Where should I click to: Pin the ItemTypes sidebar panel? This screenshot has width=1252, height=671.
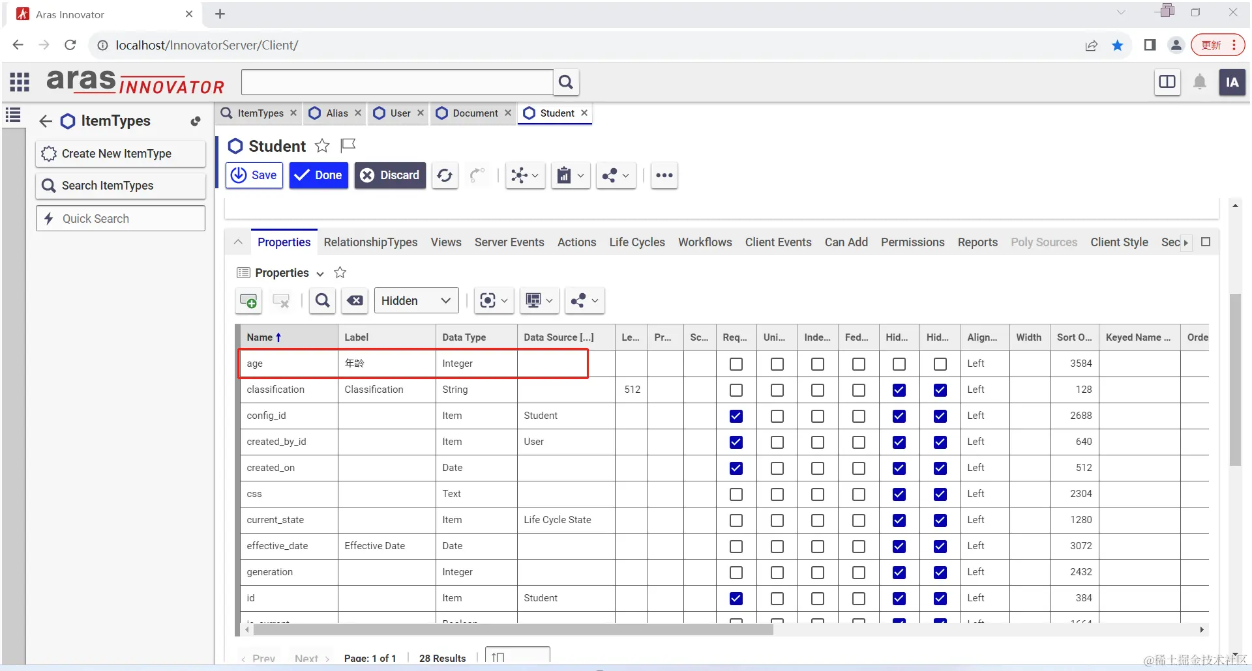[x=195, y=121]
